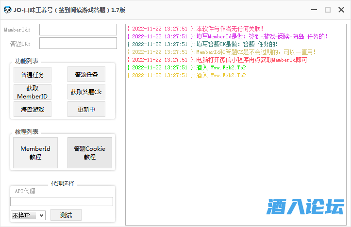Start the 普通任务 function
The image size is (351, 227).
(x=33, y=75)
